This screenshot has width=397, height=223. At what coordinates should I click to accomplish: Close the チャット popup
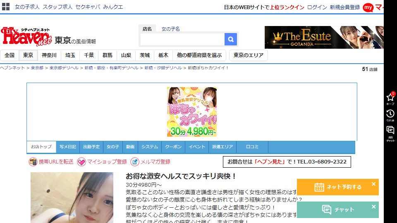tap(373, 207)
